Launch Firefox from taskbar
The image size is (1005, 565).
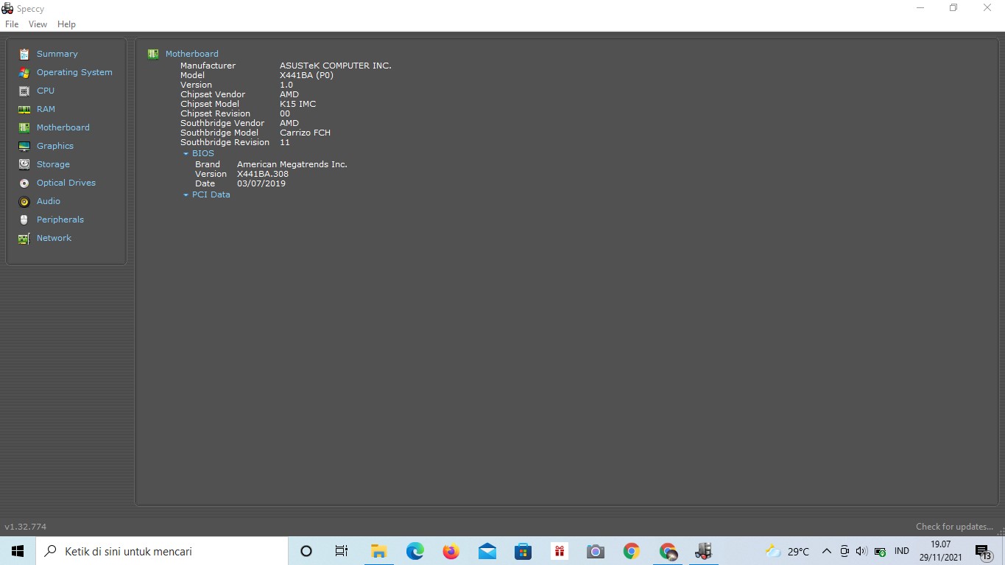(x=451, y=551)
